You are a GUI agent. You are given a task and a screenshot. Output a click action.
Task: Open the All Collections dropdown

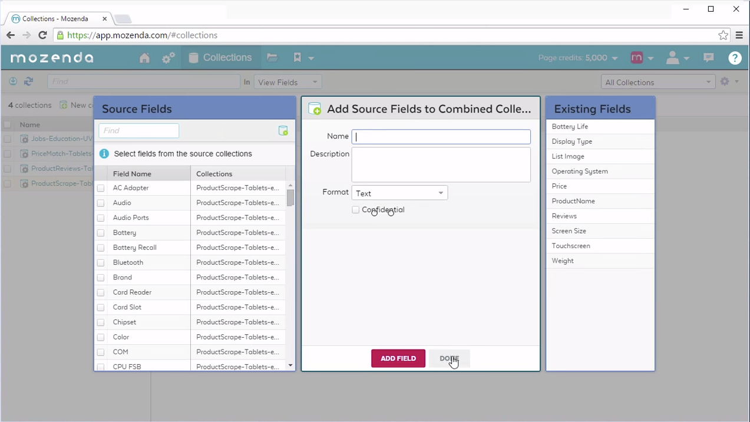(x=658, y=82)
